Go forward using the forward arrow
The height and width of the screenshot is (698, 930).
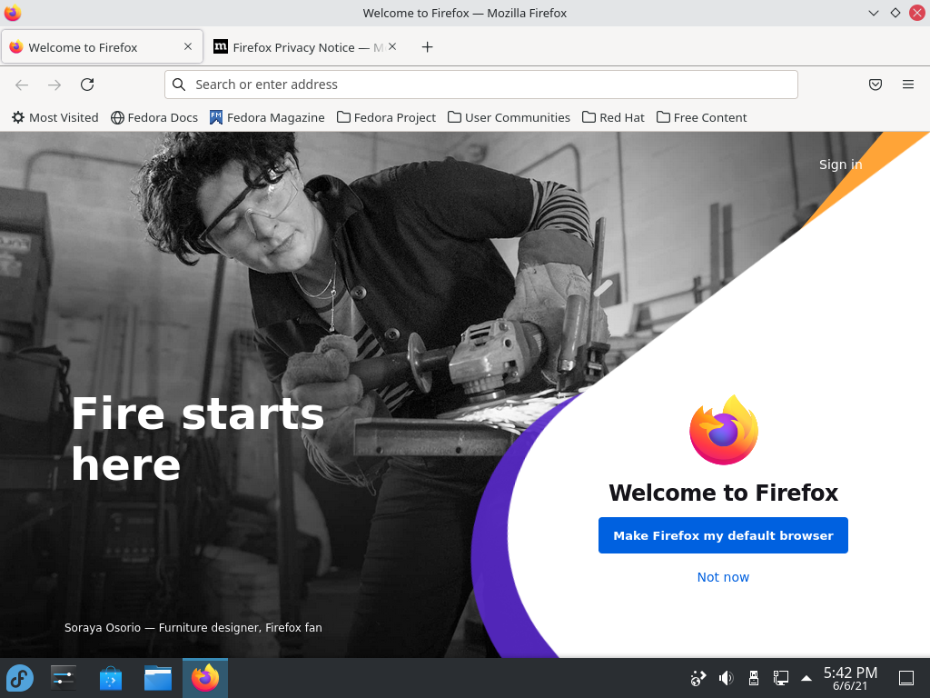click(x=54, y=85)
